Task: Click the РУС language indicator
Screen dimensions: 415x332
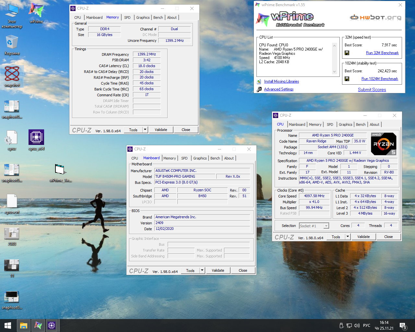Action: 367,326
